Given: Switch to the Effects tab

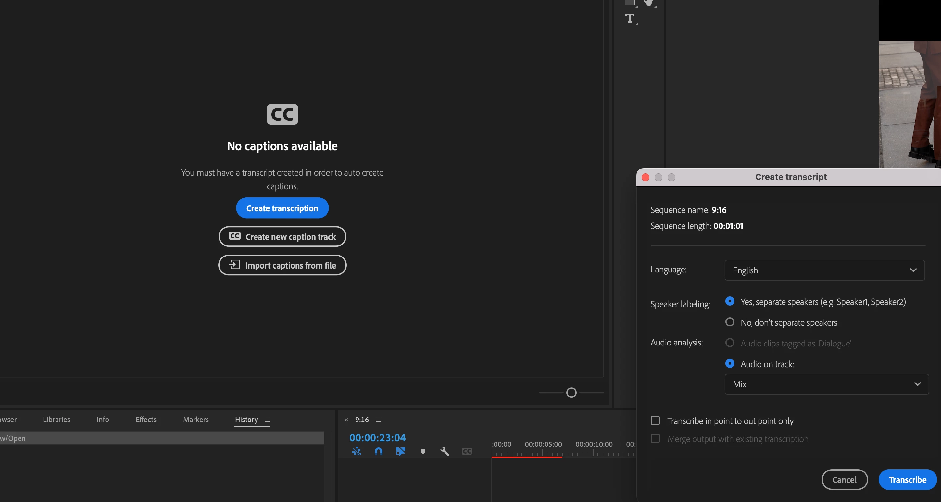Looking at the screenshot, I should click(146, 420).
